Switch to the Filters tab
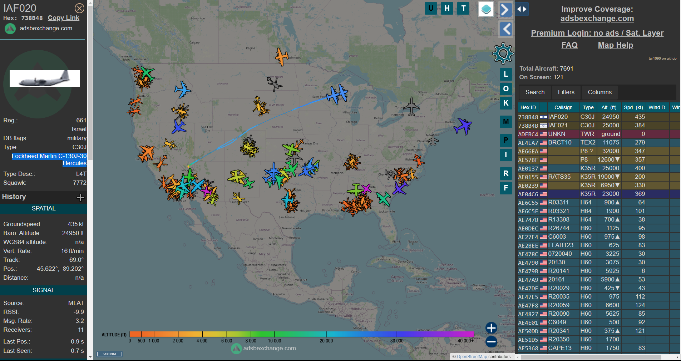The height and width of the screenshot is (361, 681). (x=566, y=92)
